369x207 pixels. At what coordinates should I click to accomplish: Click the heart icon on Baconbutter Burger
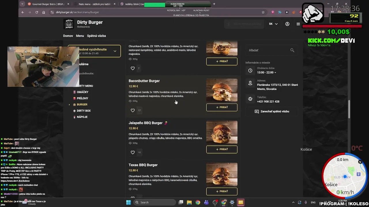click(x=133, y=110)
